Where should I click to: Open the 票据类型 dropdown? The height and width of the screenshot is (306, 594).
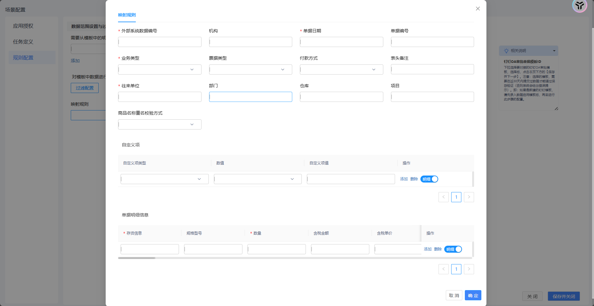point(251,70)
